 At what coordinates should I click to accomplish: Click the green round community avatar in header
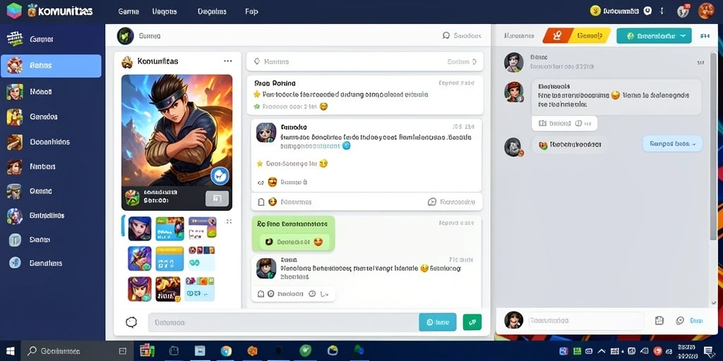click(125, 35)
